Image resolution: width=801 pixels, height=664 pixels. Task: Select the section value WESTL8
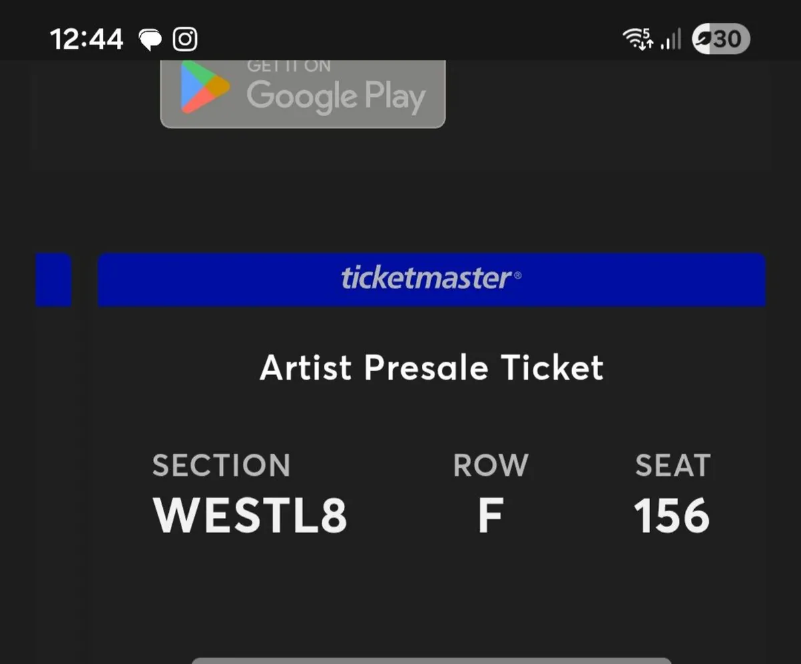click(x=250, y=516)
